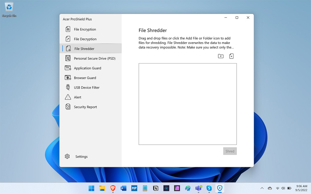The height and width of the screenshot is (194, 311).
Task: Click the Settings gear icon
Action: point(67,156)
